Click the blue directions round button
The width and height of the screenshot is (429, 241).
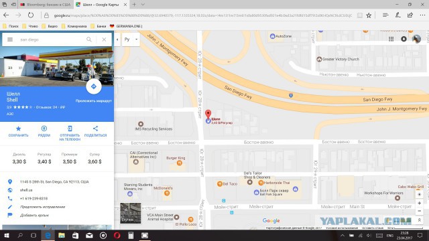[x=94, y=86]
